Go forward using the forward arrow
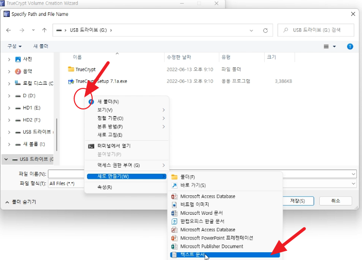The image size is (362, 260). point(22,30)
